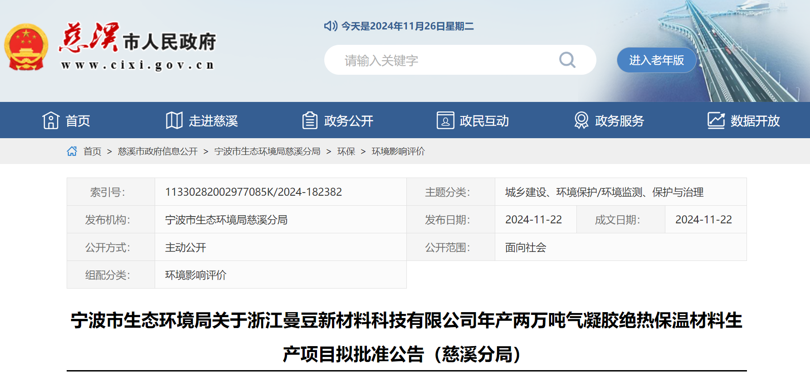Click the clipboard icon for 政务公开
This screenshot has height=381, width=810.
pos(310,121)
